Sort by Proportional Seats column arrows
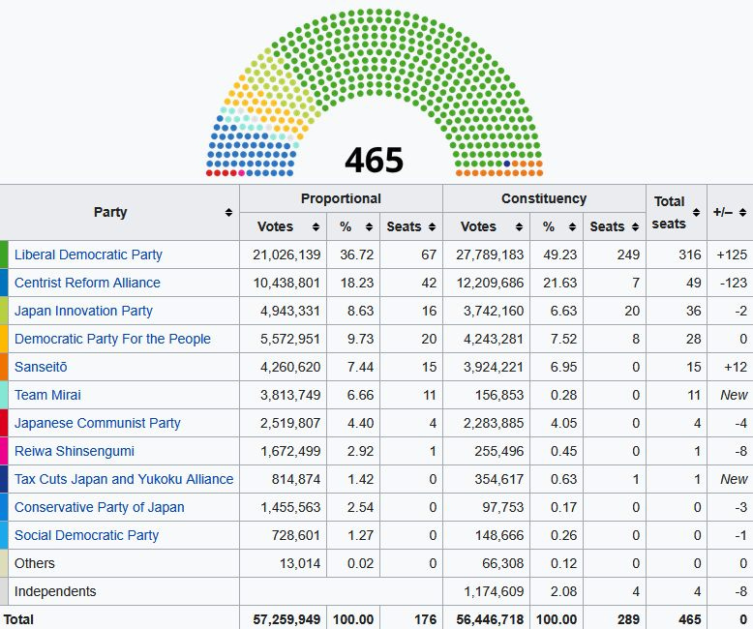Screen dimensions: 753x629 tap(432, 226)
